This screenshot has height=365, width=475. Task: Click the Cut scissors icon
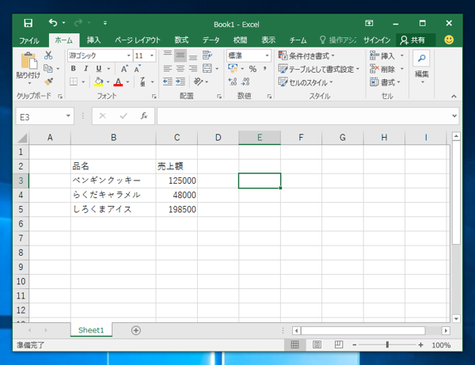point(48,55)
